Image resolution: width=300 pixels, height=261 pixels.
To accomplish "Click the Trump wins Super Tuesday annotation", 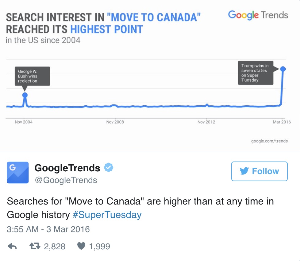I will coord(256,73).
